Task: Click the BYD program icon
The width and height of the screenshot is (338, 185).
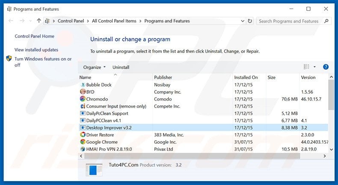Action: point(83,92)
